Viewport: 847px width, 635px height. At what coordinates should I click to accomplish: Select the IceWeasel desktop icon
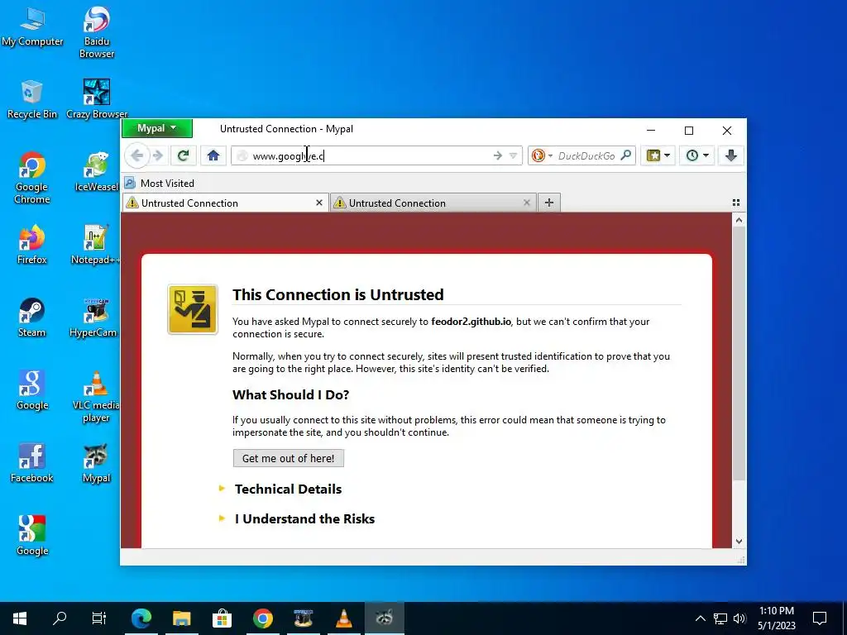(97, 172)
